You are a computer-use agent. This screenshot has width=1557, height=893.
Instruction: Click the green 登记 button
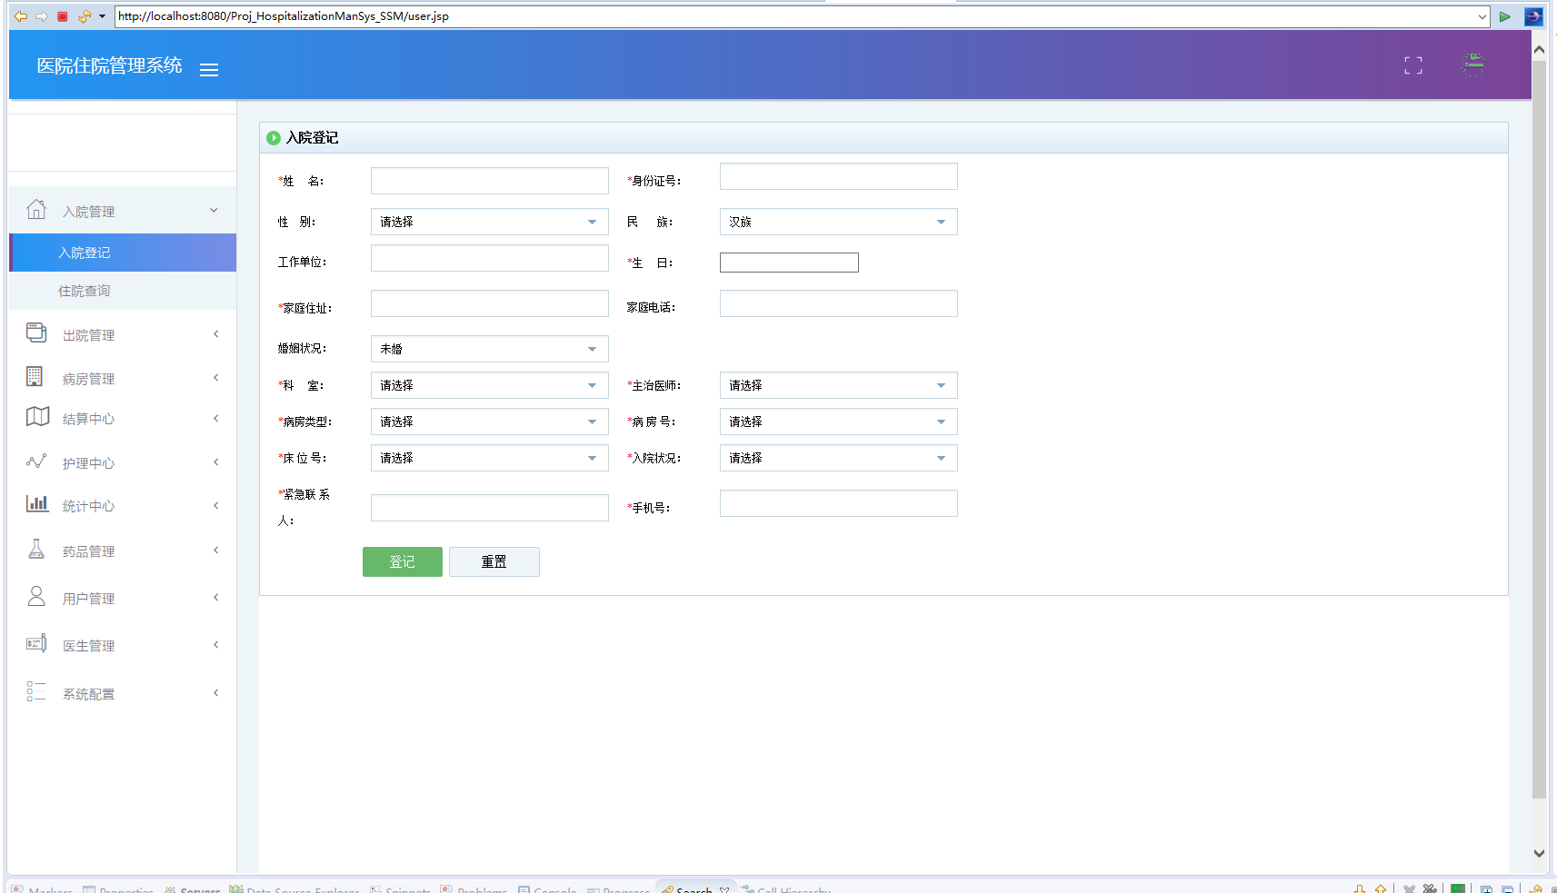402,561
